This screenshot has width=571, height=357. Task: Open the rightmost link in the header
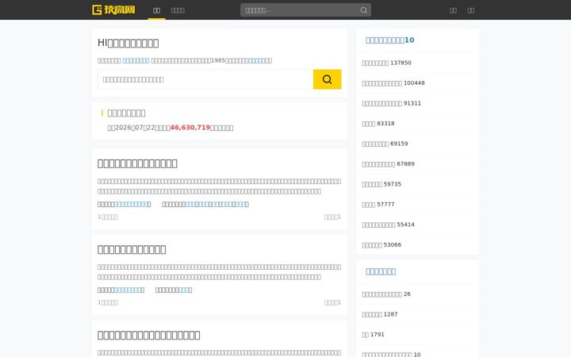[471, 10]
